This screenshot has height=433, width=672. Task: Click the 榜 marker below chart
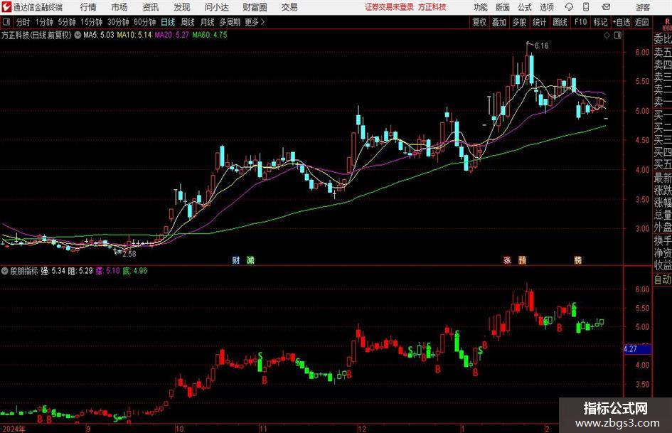[577, 260]
